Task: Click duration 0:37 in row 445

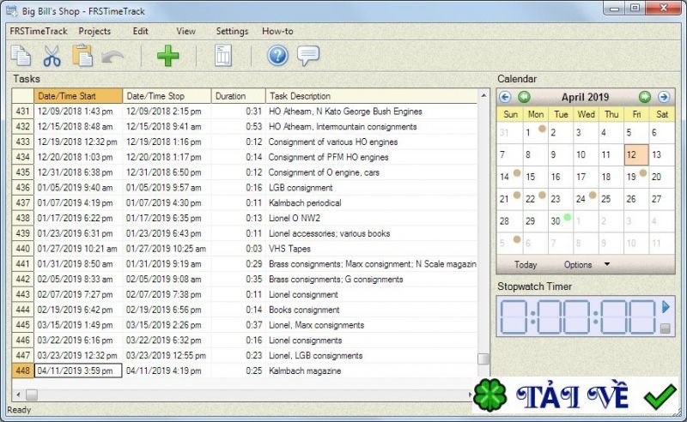Action: pos(239,325)
